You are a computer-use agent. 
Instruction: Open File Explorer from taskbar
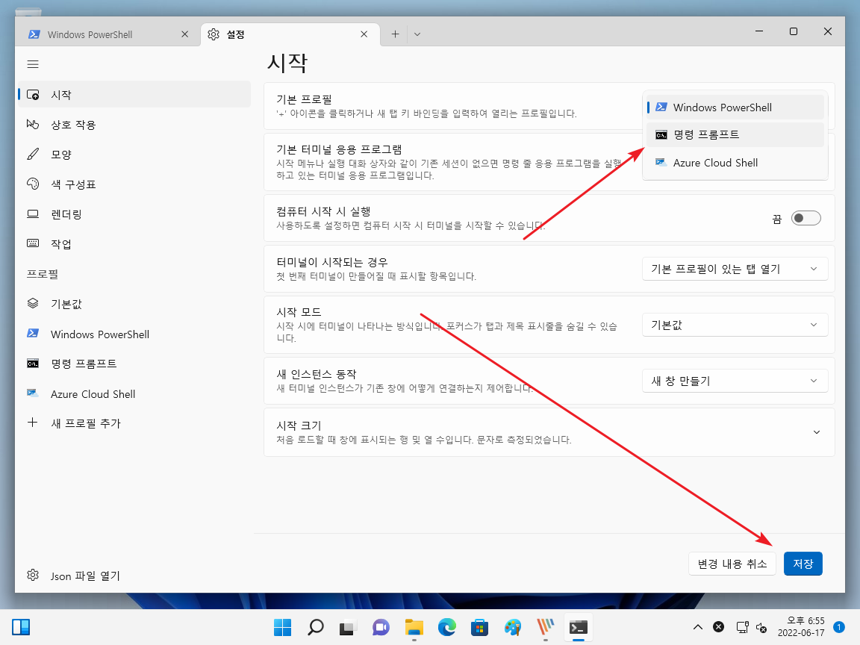pos(414,627)
